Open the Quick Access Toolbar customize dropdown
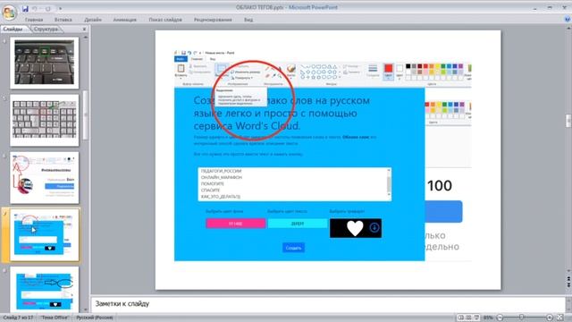The height and width of the screenshot is (322, 572). (x=61, y=8)
